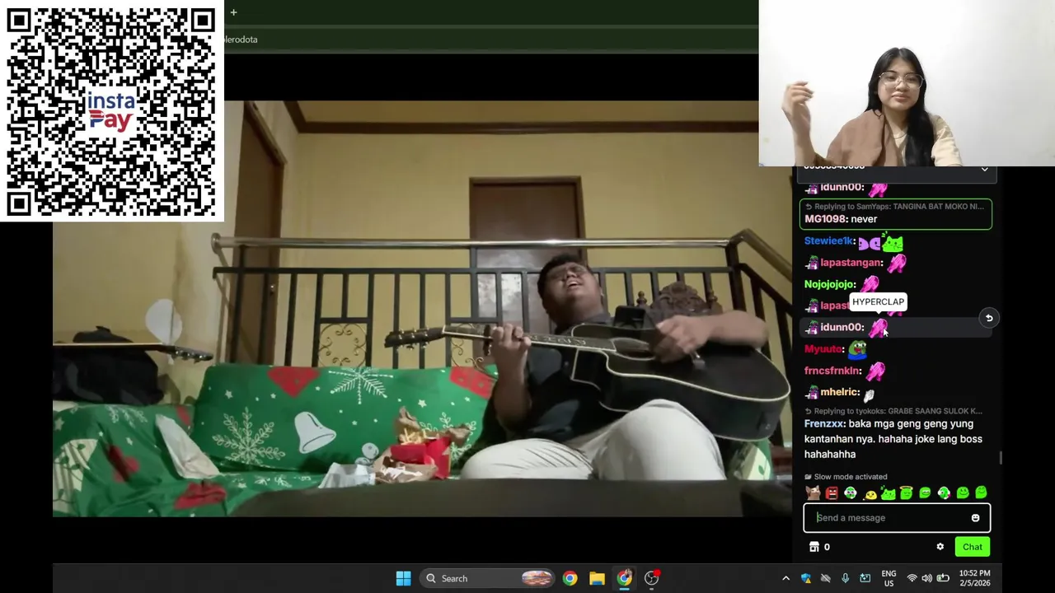Image resolution: width=1055 pixels, height=593 pixels.
Task: Click the battery icon in system tray
Action: pyautogui.click(x=943, y=578)
